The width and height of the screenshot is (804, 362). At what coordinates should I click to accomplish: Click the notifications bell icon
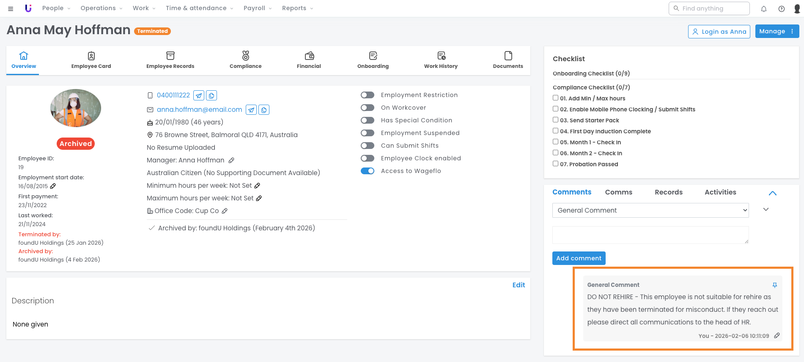point(764,9)
